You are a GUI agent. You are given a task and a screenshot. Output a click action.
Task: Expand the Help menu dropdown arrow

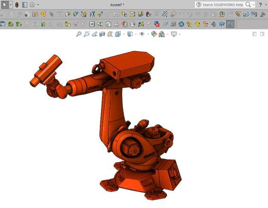(x=266, y=5)
